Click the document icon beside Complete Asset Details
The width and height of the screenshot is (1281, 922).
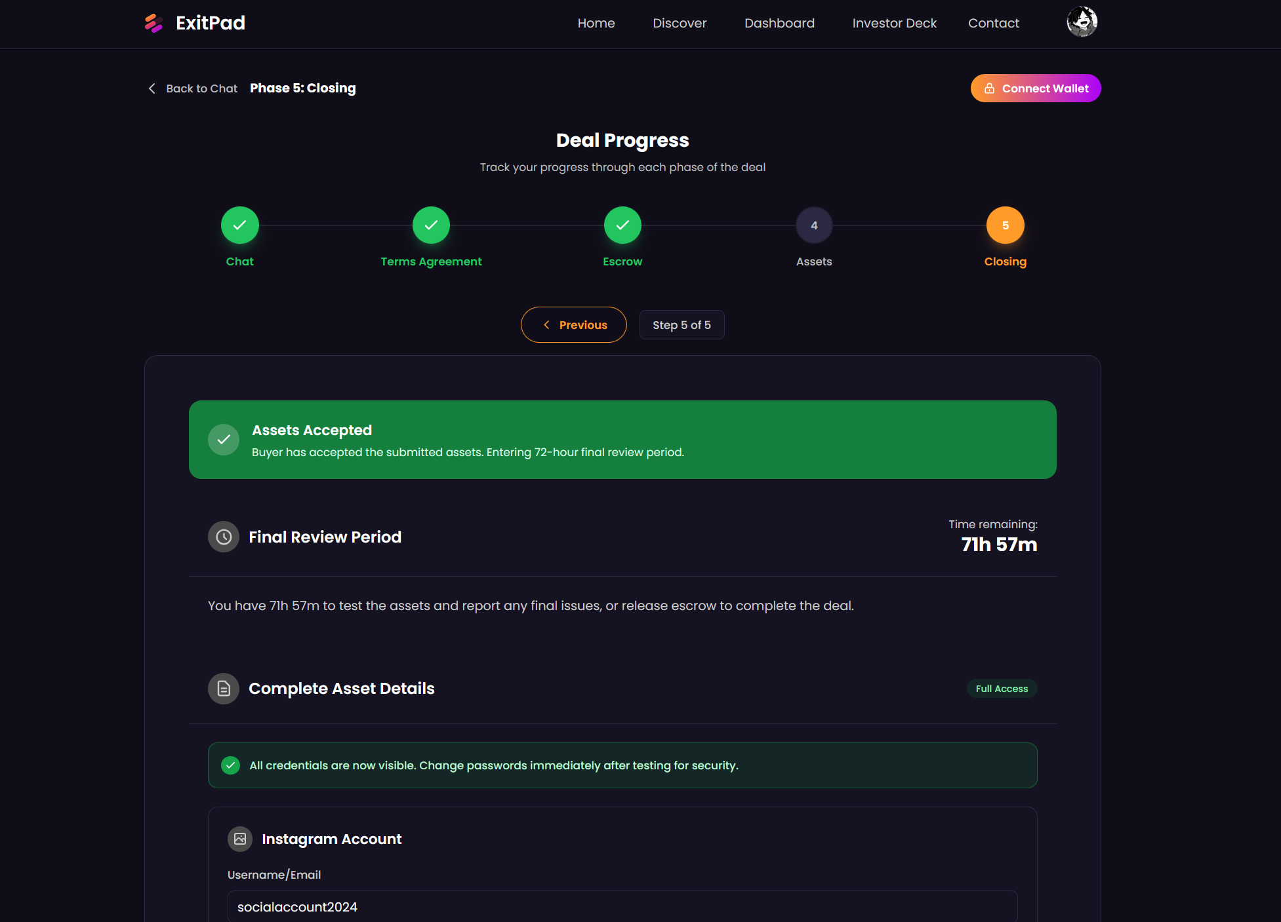224,689
